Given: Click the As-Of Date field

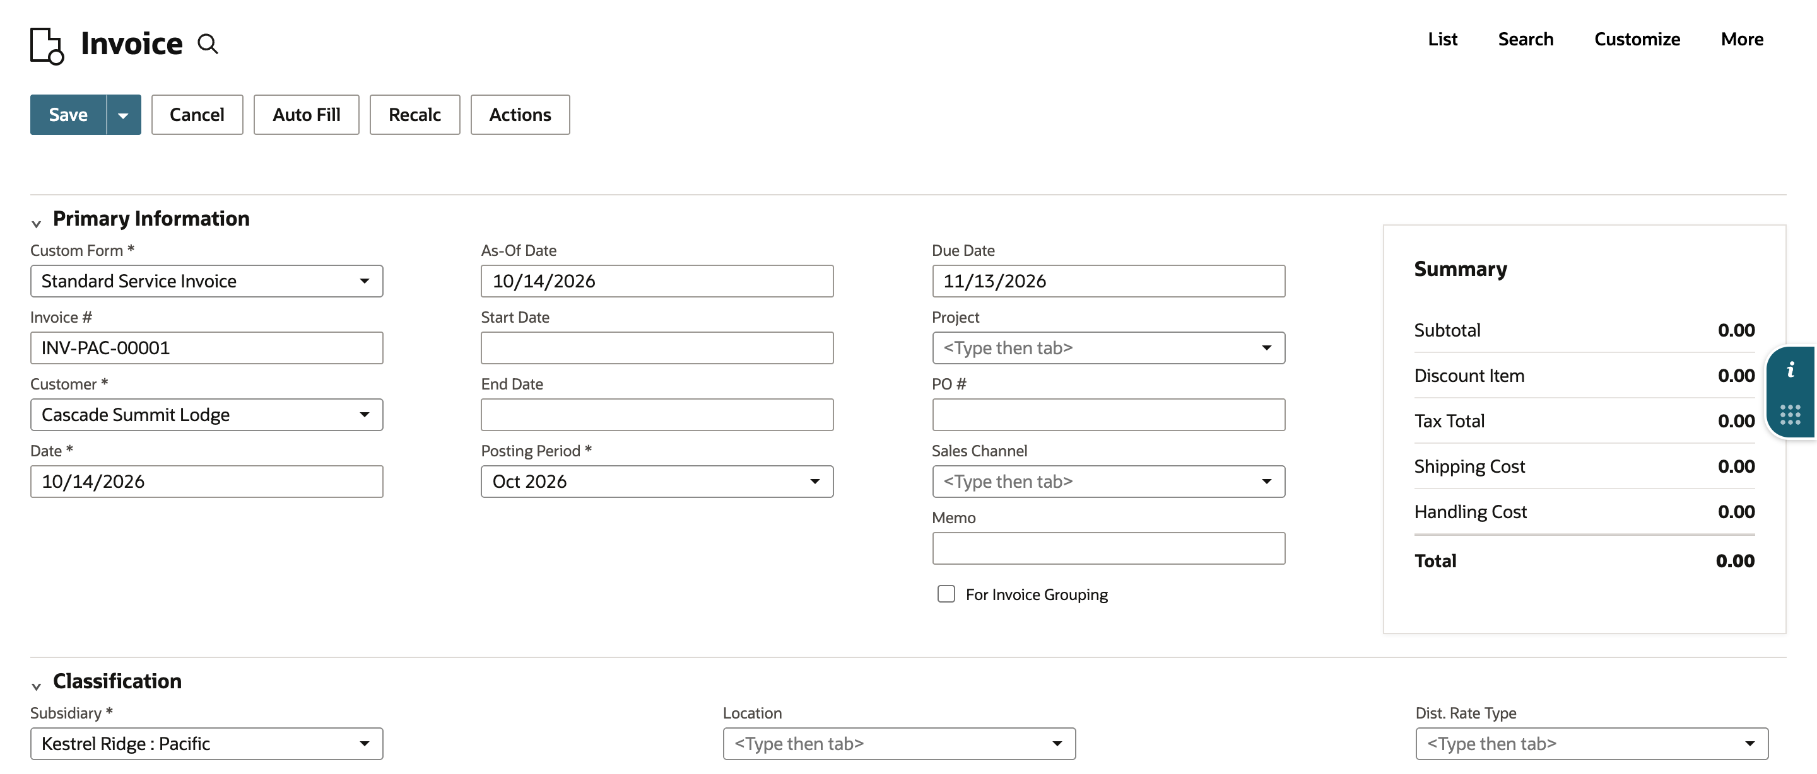Looking at the screenshot, I should (657, 281).
